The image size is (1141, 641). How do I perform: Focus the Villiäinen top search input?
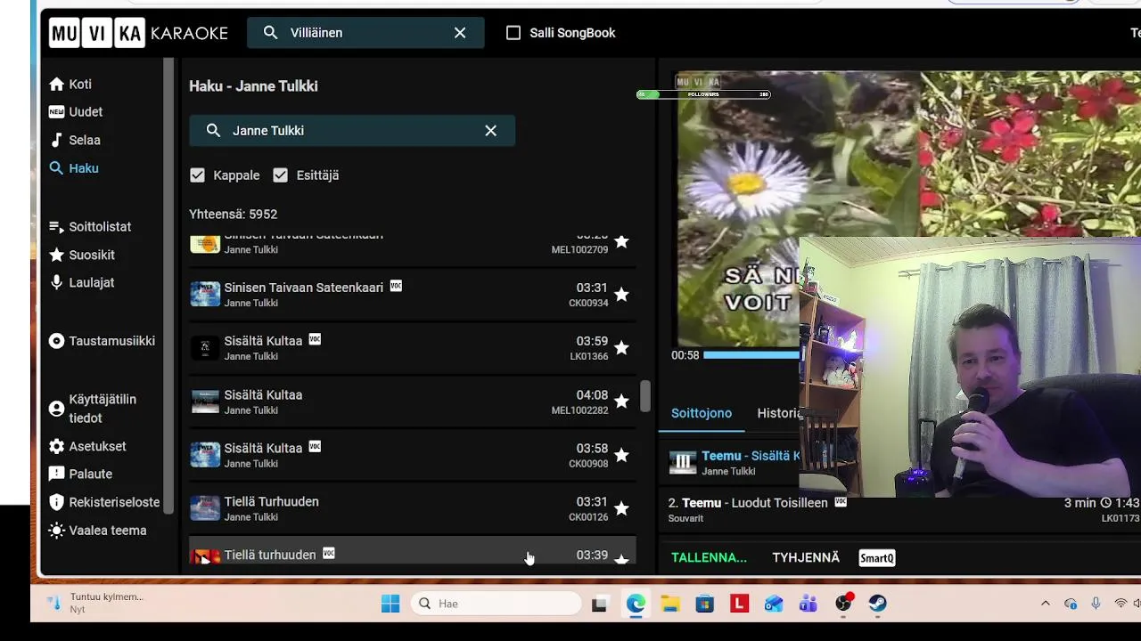[x=365, y=33]
